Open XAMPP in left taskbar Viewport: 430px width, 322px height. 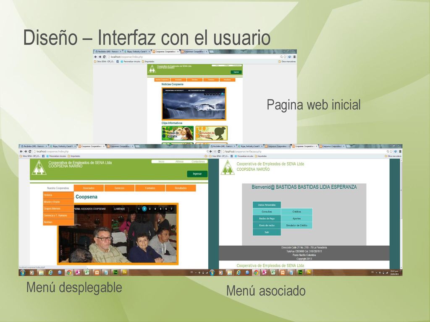[97, 273]
